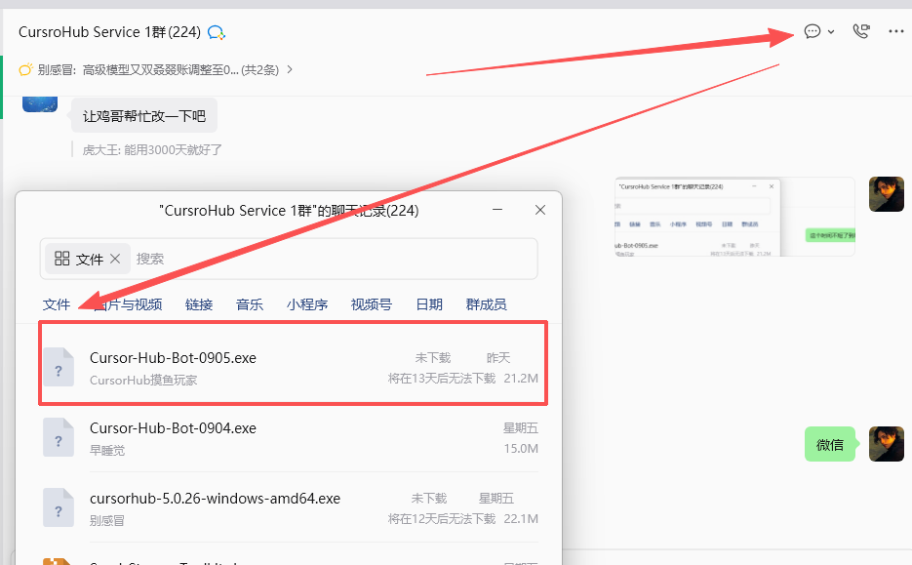Open the file cursorhub-5.0.26-windows-amd64.exe
The height and width of the screenshot is (565, 912).
[x=216, y=499]
